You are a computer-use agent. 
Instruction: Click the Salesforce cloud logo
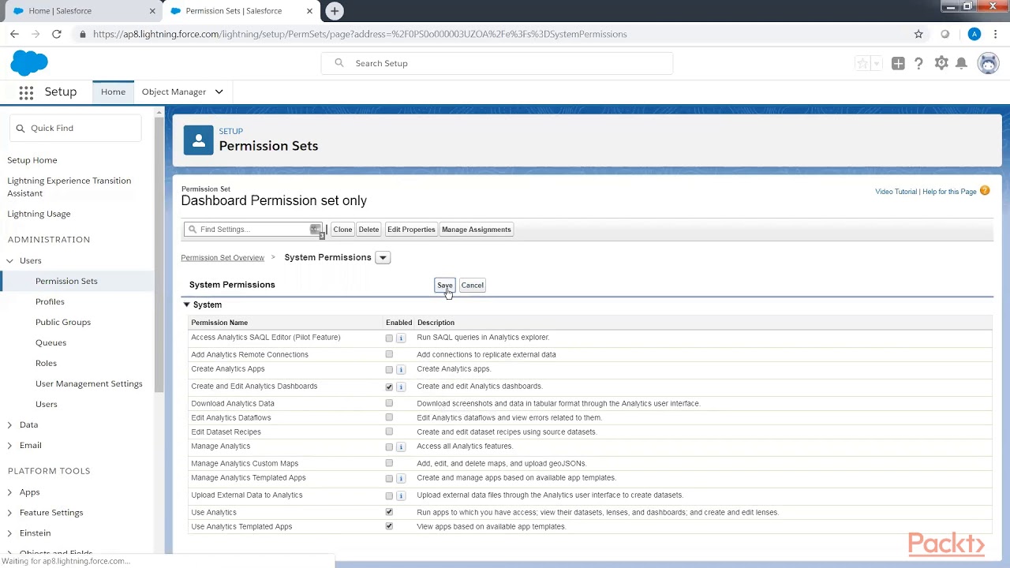(x=29, y=63)
